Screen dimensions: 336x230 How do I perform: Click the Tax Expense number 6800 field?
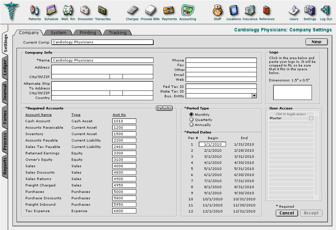click(x=124, y=211)
